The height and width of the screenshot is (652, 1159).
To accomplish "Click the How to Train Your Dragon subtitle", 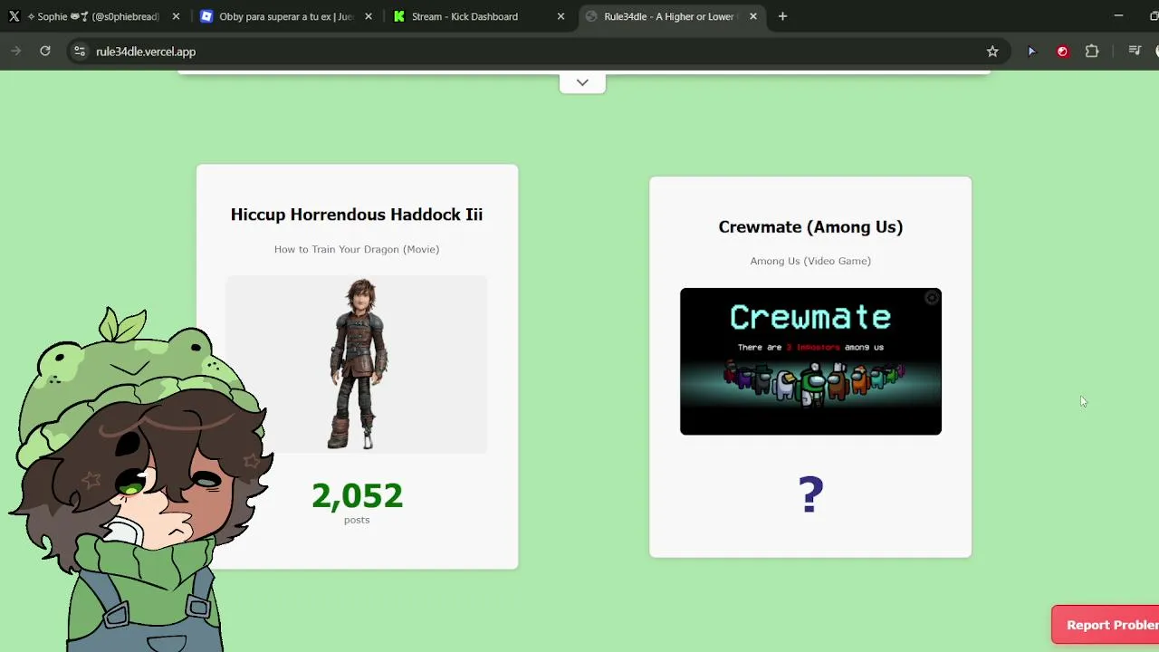I will point(357,249).
